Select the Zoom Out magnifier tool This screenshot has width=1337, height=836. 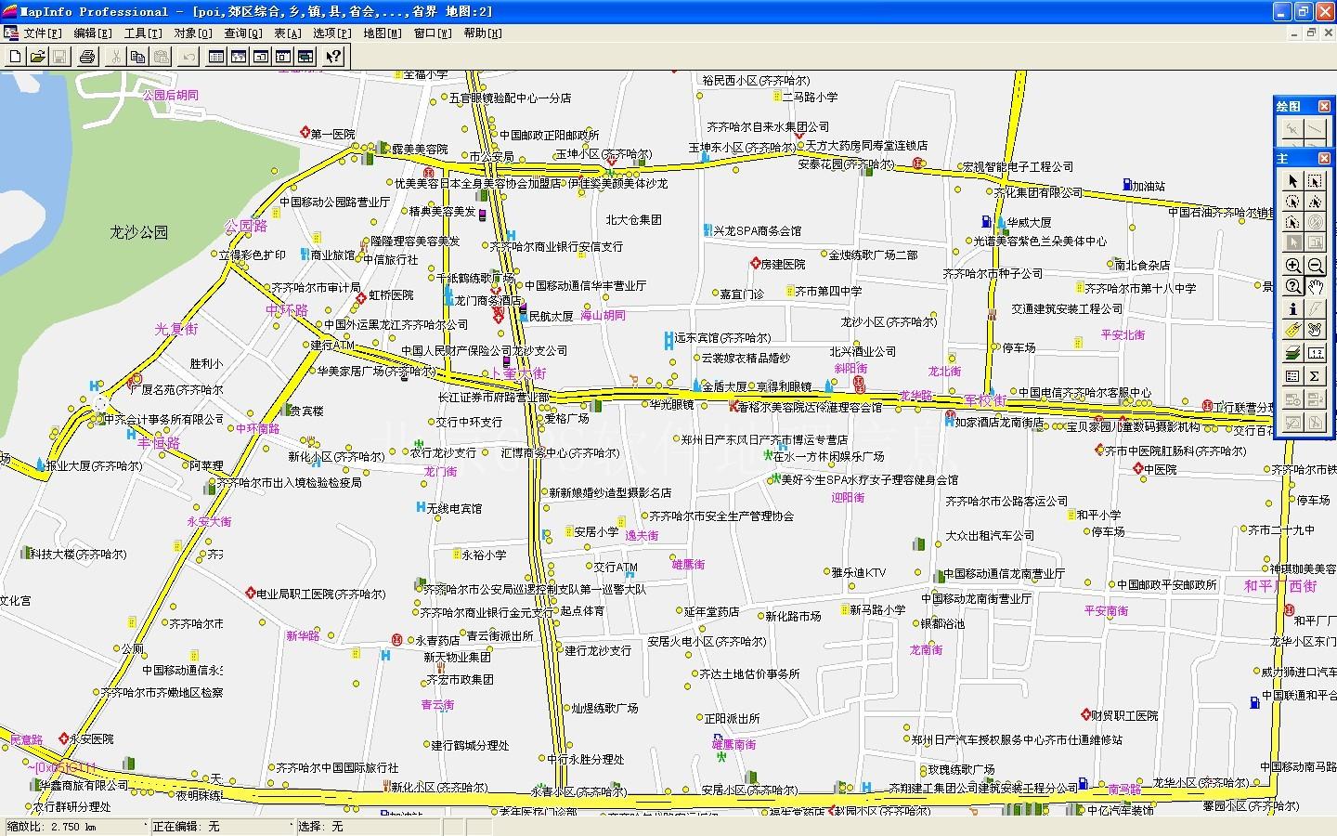coord(1314,265)
